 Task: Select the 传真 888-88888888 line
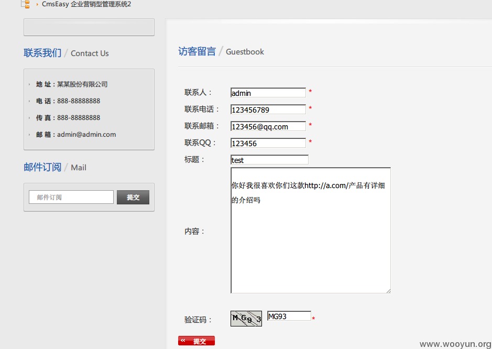coord(68,118)
